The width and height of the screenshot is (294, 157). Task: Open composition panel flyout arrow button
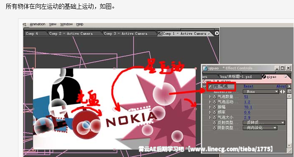coord(217,33)
